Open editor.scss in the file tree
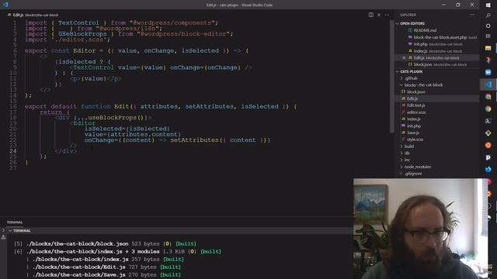 (x=416, y=112)
